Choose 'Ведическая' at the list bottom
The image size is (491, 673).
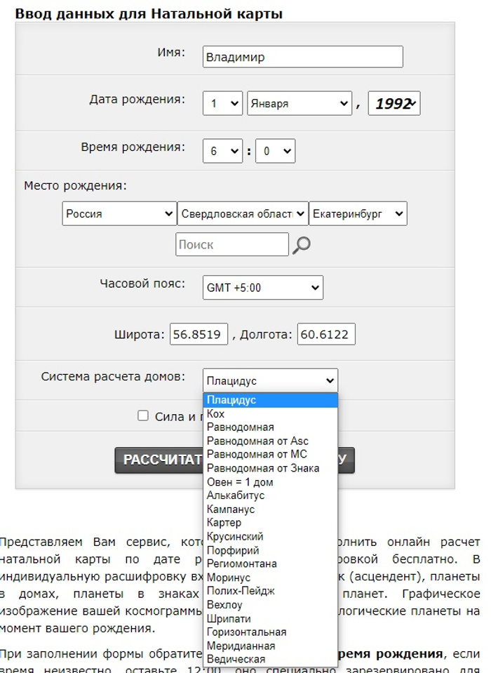[236, 659]
